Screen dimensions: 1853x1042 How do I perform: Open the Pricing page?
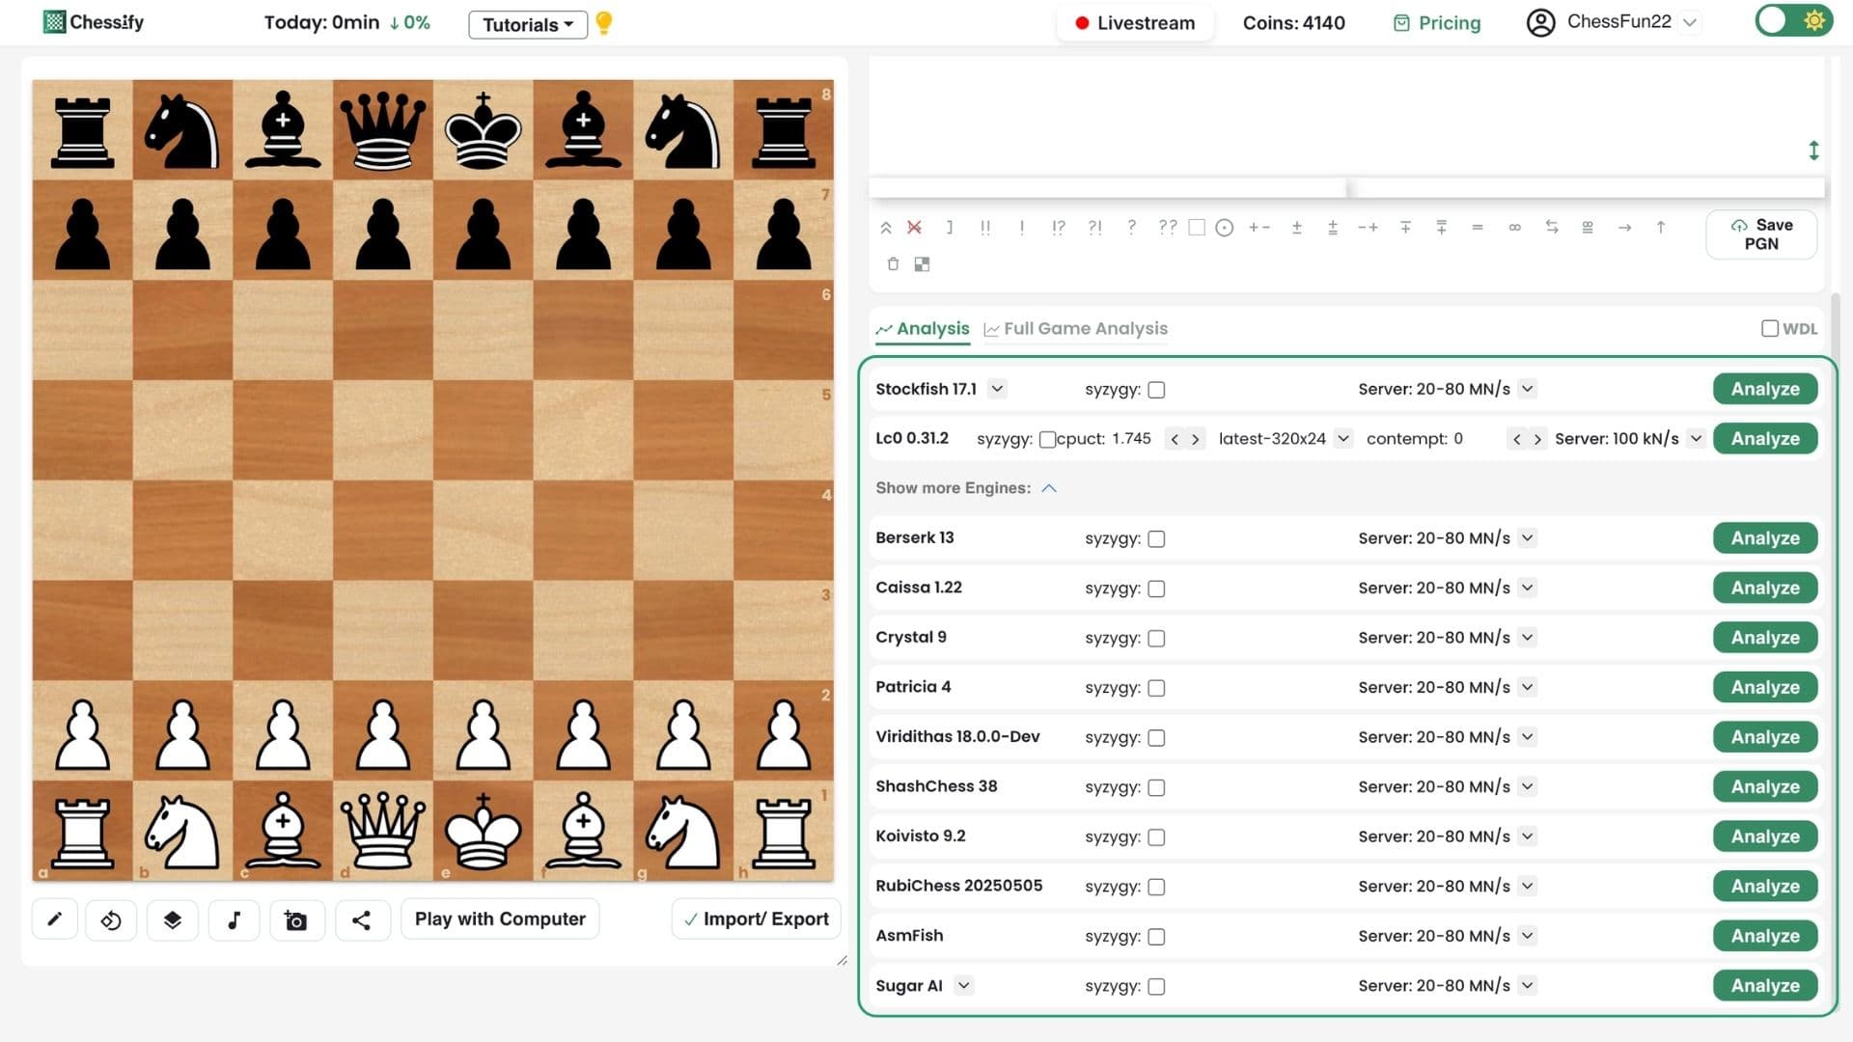click(x=1437, y=23)
